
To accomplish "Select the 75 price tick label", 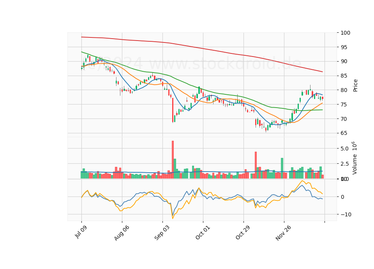I will click(x=344, y=104).
